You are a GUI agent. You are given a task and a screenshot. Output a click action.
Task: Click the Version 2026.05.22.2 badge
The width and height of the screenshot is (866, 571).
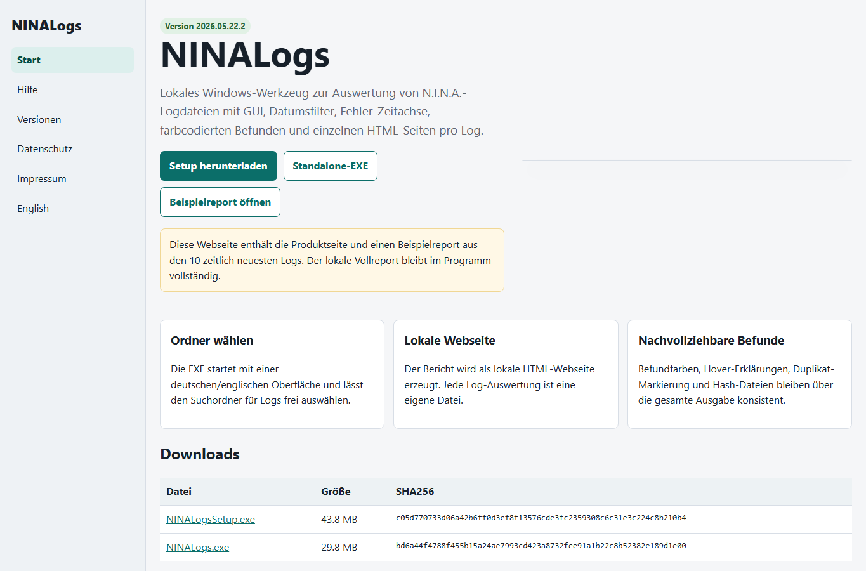coord(205,26)
